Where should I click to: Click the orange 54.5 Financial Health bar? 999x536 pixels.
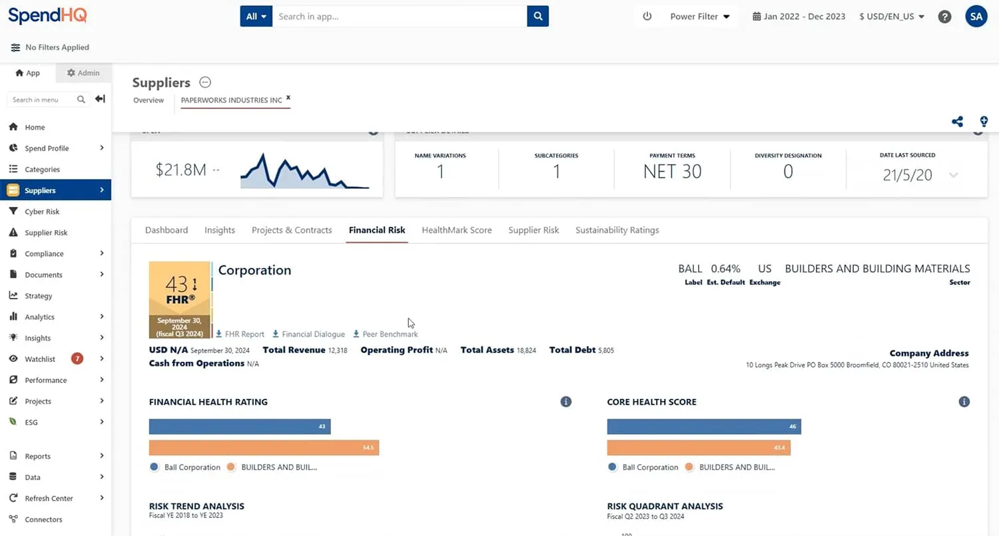(264, 448)
